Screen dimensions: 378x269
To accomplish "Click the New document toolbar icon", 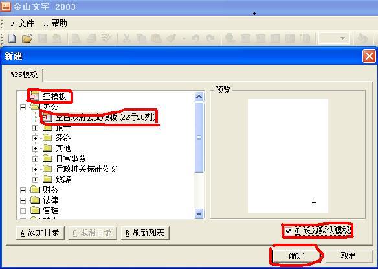I will [x=12, y=38].
